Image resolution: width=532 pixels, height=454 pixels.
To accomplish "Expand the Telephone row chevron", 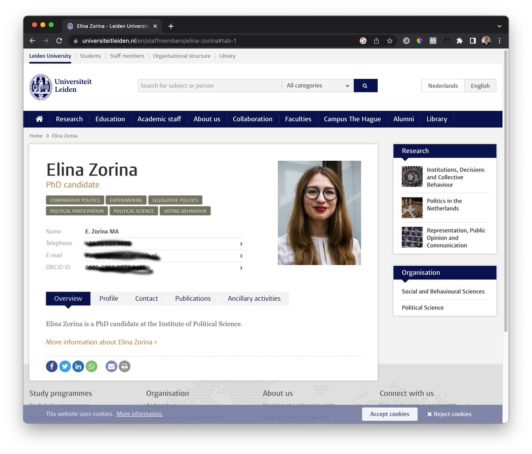I will tap(241, 244).
